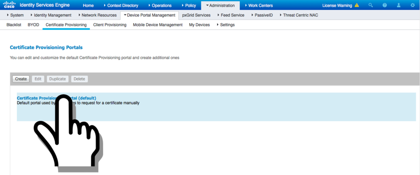Expand the Threat Centric NAC submenu
420x175 pixels.
(x=299, y=15)
